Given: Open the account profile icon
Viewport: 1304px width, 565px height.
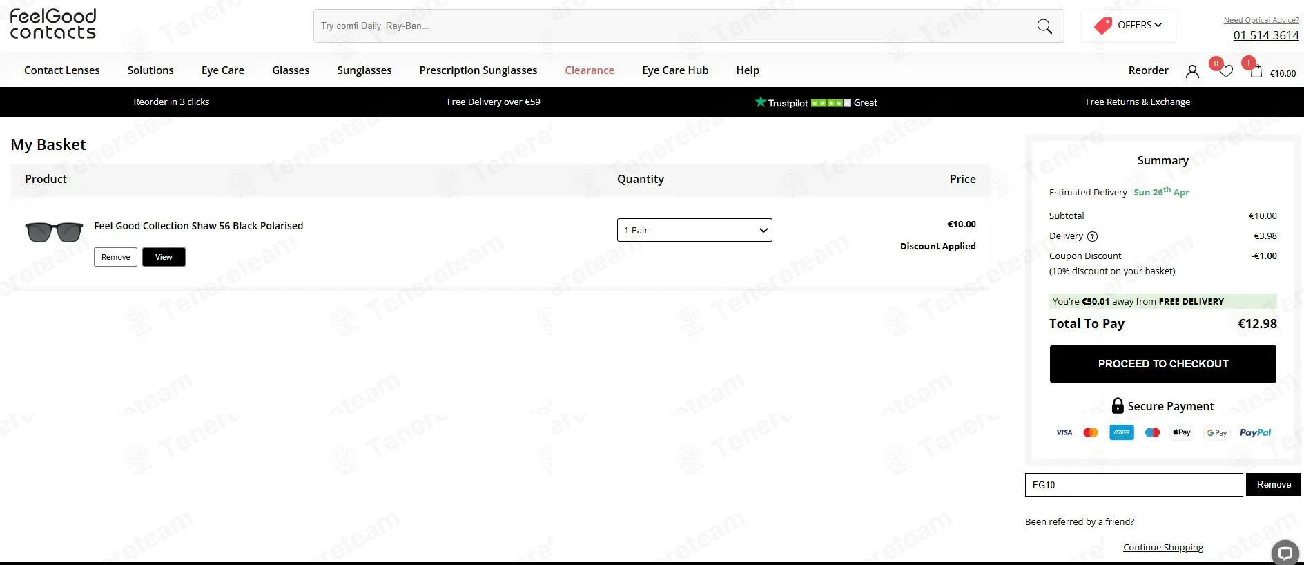Looking at the screenshot, I should pos(1192,70).
